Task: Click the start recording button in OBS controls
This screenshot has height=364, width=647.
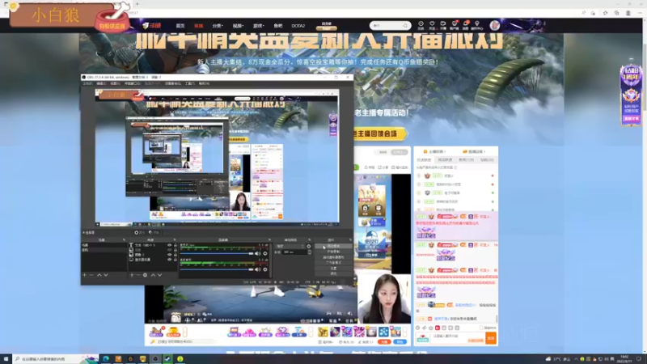Action: click(333, 252)
